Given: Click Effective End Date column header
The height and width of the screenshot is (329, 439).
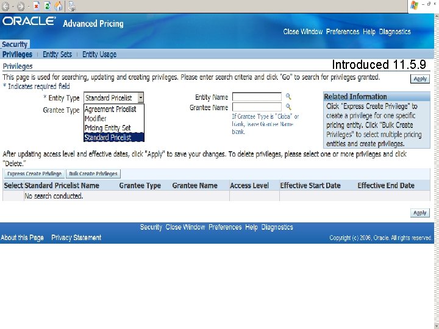Looking at the screenshot, I should [x=386, y=185].
